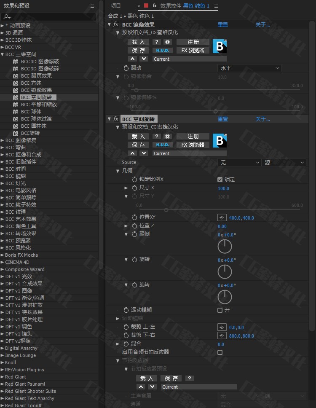Click the 镜像混合 slider track
Image resolution: width=316 pixels, height=408 pixels.
(215, 90)
